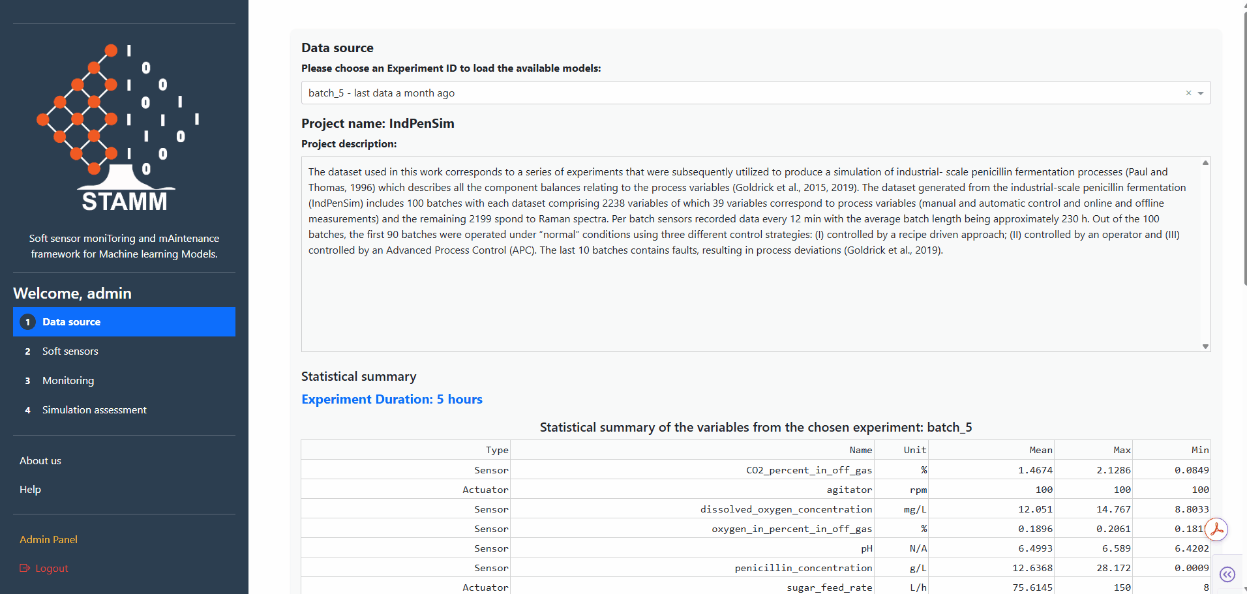Click the max value 14.767
The image size is (1247, 594).
(1113, 509)
